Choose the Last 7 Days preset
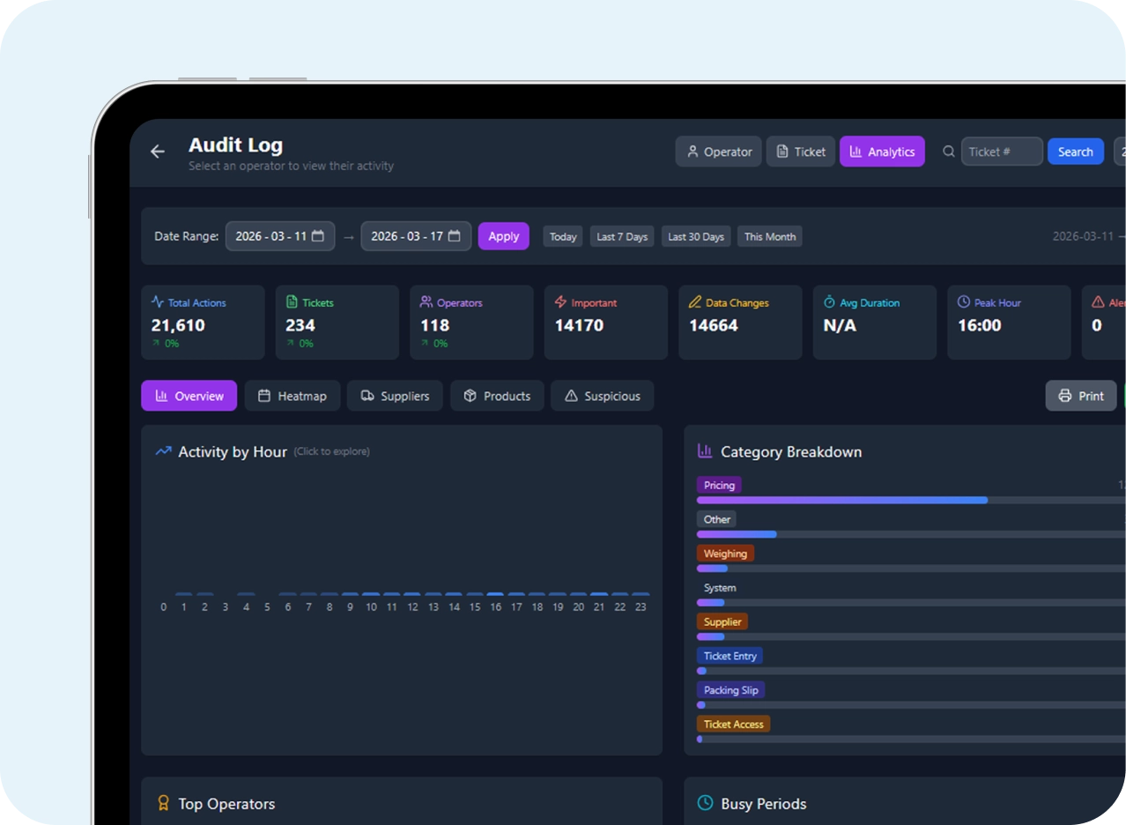 (x=622, y=236)
